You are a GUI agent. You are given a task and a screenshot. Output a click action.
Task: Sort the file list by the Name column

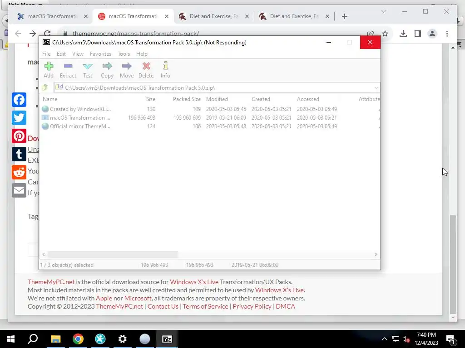point(50,99)
